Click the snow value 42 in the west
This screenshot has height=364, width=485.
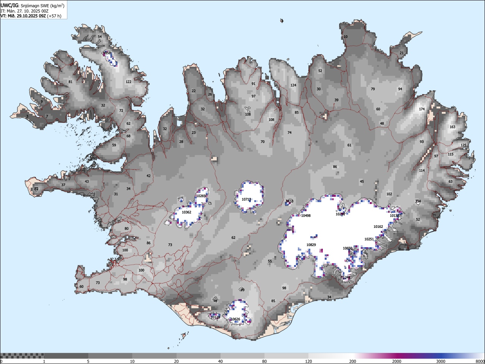149,176
